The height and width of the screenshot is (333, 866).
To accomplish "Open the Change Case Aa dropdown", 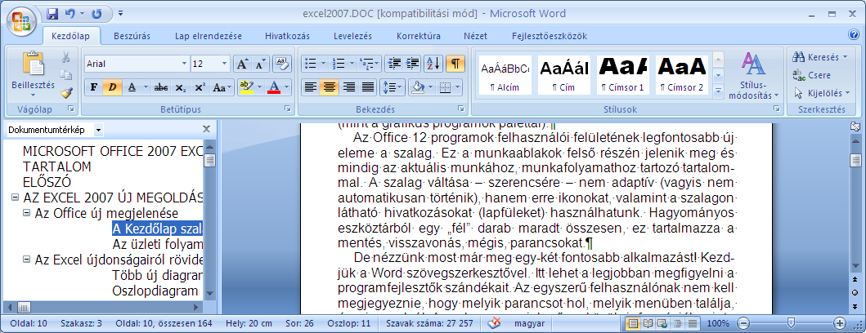I will [x=222, y=87].
